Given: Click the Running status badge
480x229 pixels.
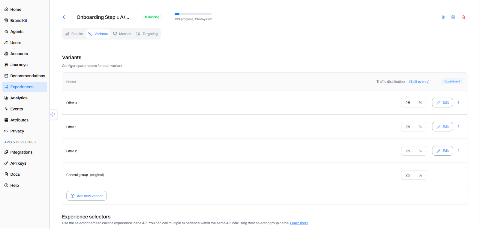Looking at the screenshot, I should tap(152, 17).
